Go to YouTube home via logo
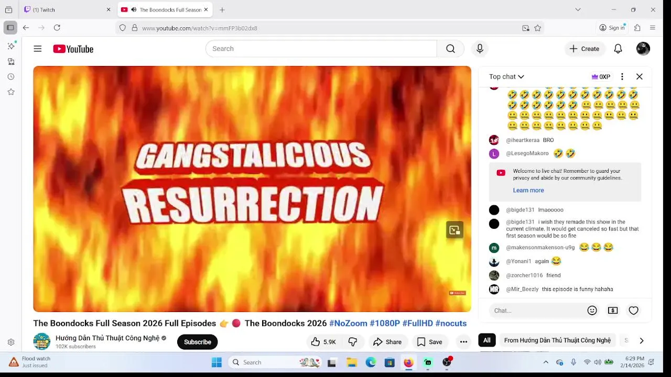 coord(73,49)
